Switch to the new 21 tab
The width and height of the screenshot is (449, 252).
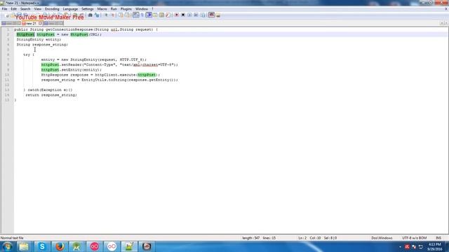tap(31, 23)
